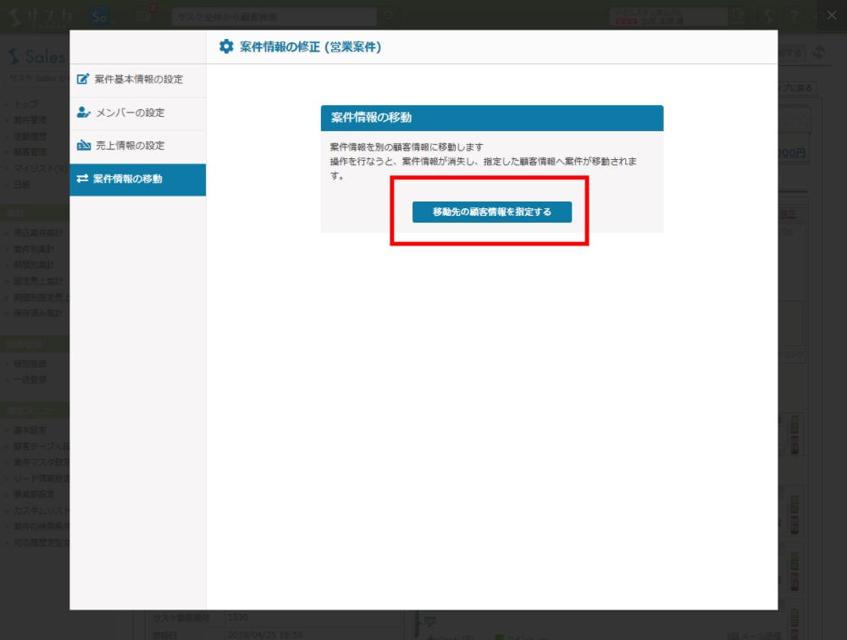The width and height of the screenshot is (847, 640).
Task: Click the help question mark icon
Action: [794, 16]
